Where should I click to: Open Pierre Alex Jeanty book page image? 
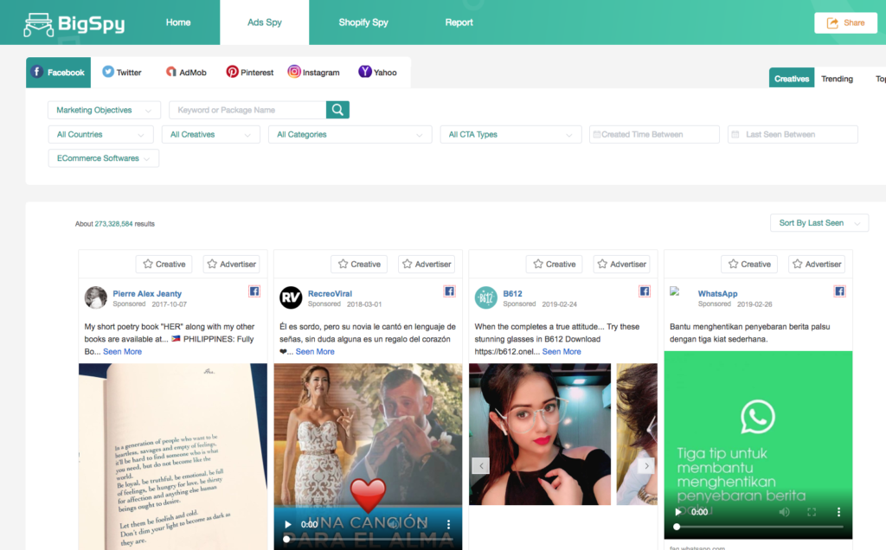tap(173, 457)
